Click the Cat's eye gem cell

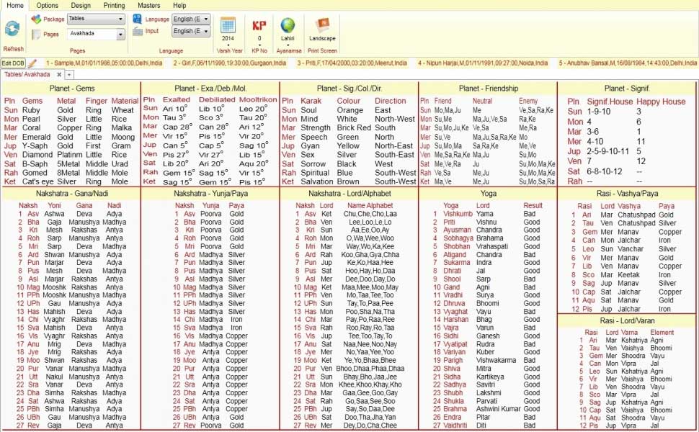tap(38, 181)
